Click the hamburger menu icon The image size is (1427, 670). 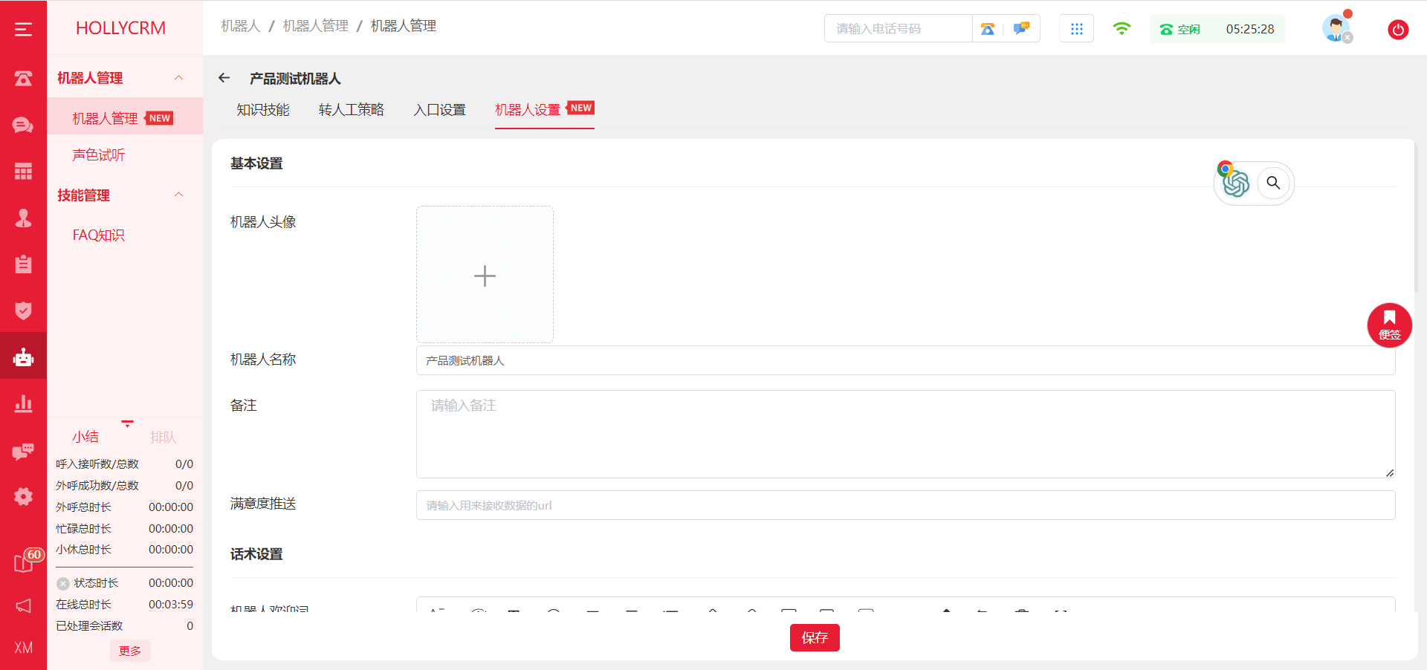[23, 29]
